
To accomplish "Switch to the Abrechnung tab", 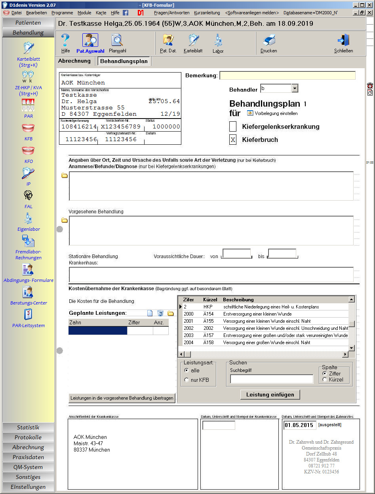I will (74, 61).
